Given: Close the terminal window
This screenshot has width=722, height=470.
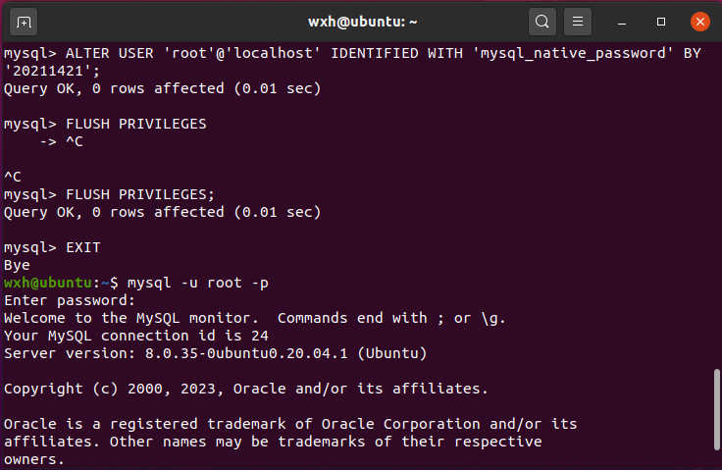Looking at the screenshot, I should click(x=699, y=21).
